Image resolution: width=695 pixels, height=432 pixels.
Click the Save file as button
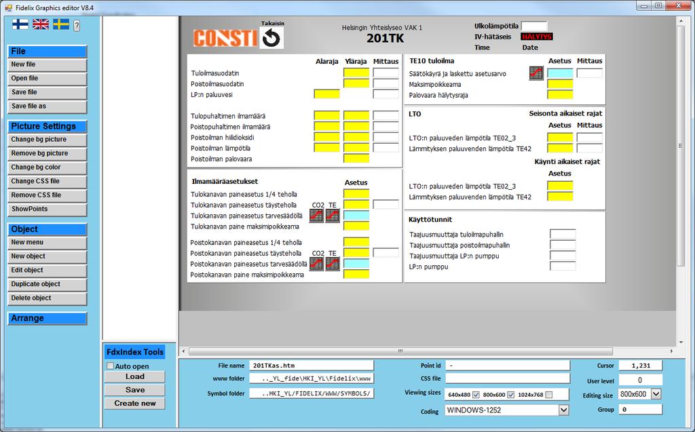[x=47, y=106]
